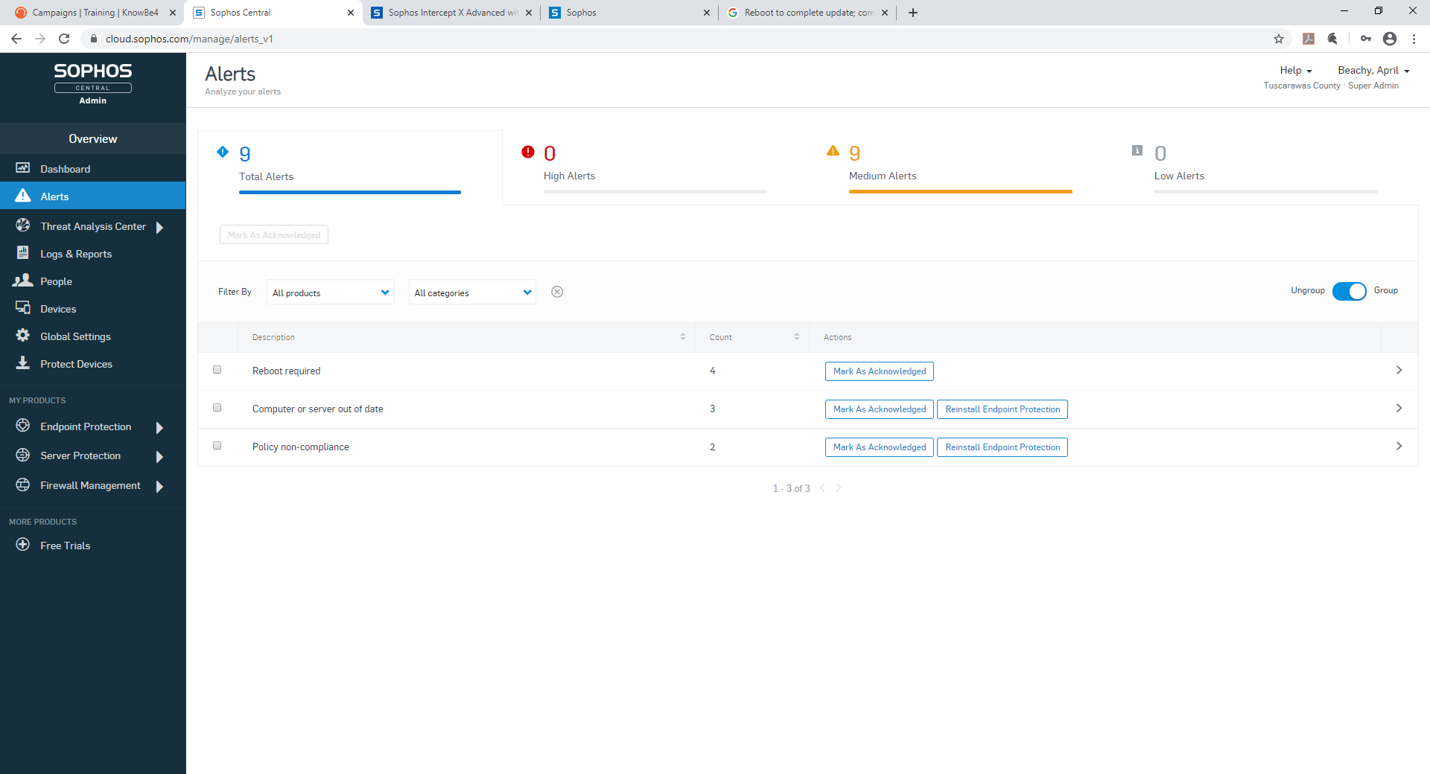Click the gray Low Alerts info icon
The width and height of the screenshot is (1430, 774).
point(1137,150)
